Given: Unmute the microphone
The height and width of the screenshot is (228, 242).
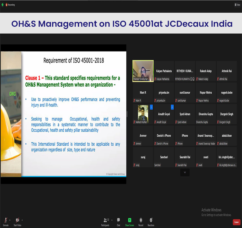Looking at the screenshot, I should pos(5,221).
